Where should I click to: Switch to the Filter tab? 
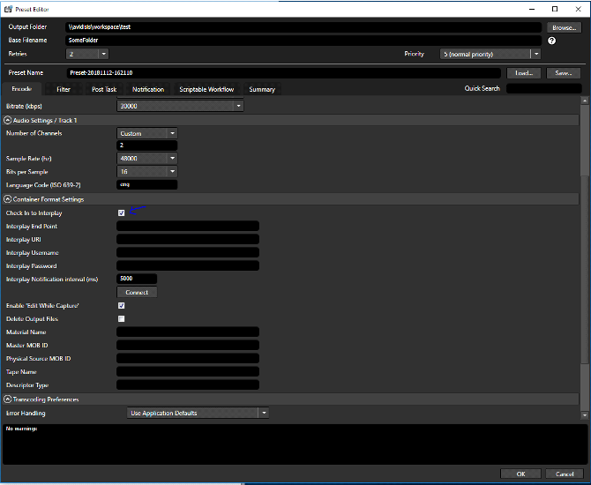(x=64, y=89)
